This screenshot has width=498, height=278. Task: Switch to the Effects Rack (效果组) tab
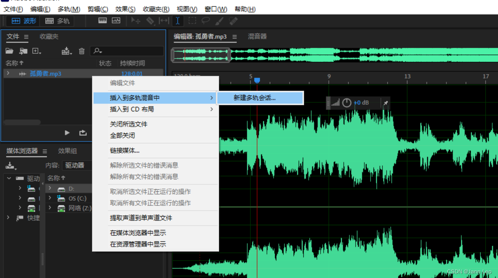[67, 151]
